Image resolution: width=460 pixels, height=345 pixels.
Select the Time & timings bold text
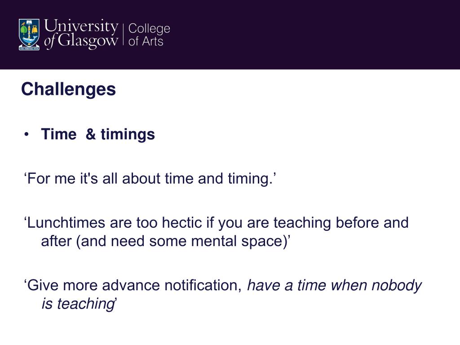point(97,135)
